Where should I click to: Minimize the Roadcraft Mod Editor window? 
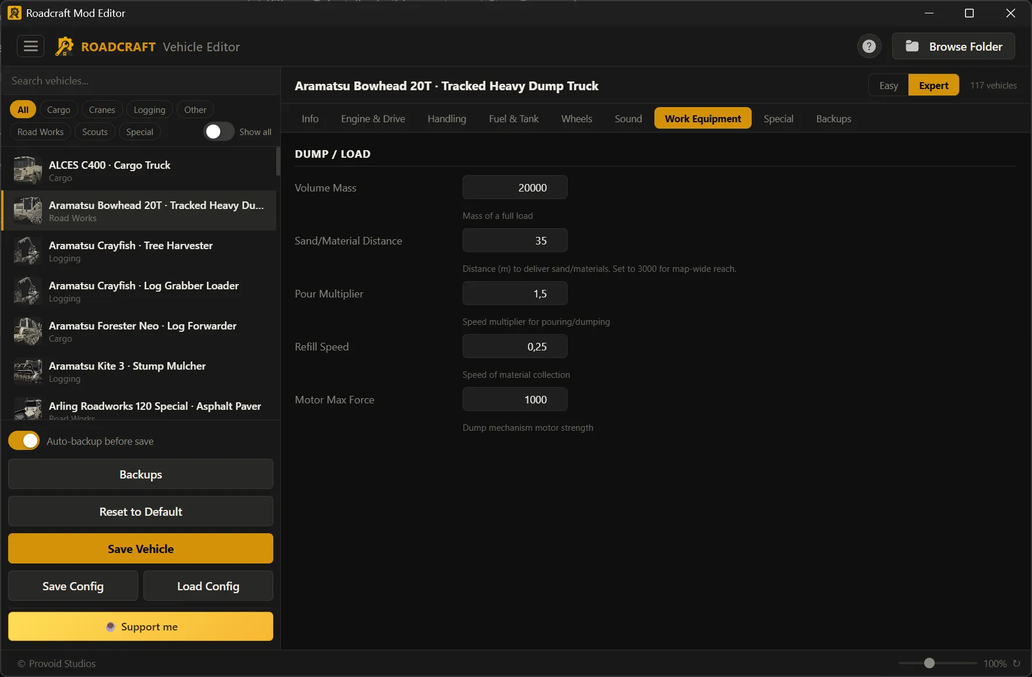click(x=929, y=13)
